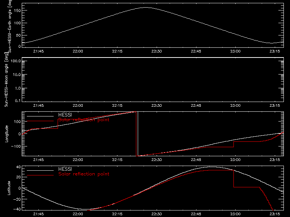Click the white vertical wrap line in Longitude plot

click(x=138, y=134)
